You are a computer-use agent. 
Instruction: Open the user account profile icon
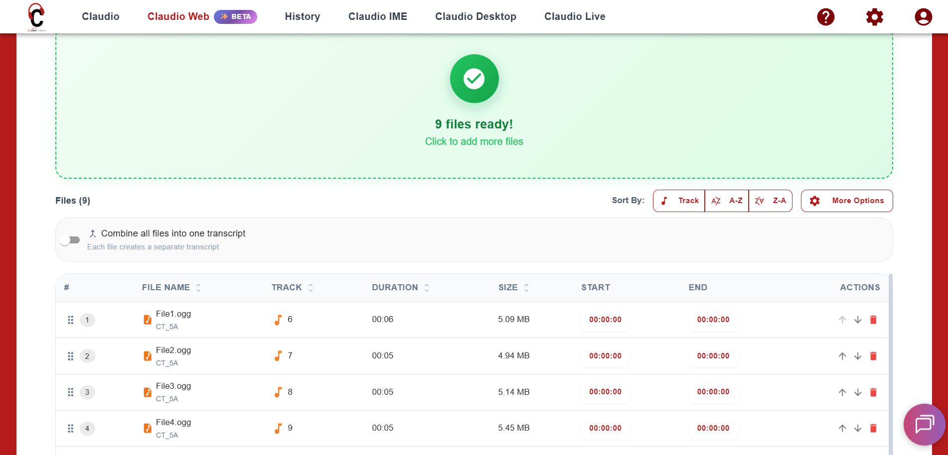pyautogui.click(x=923, y=17)
